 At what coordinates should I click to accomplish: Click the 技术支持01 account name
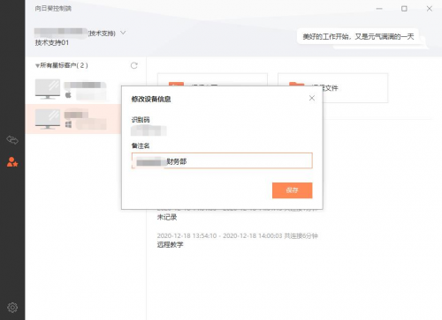pos(52,42)
